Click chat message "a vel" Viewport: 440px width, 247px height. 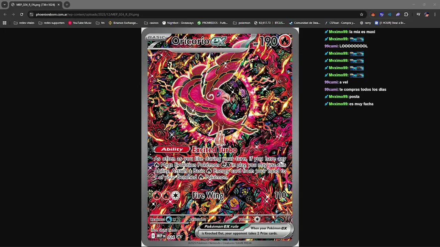pyautogui.click(x=344, y=82)
